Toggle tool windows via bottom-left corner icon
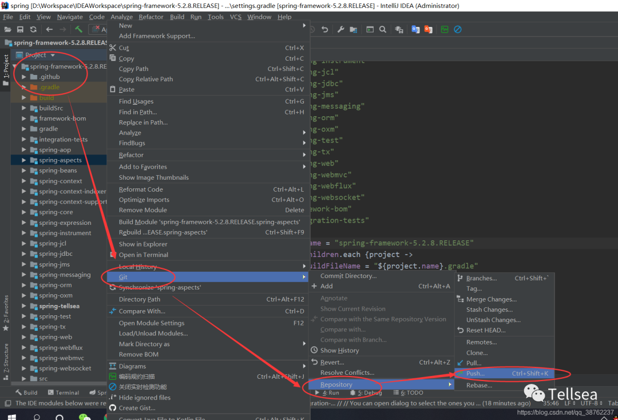Screen dimensions: 618x420 pyautogui.click(x=7, y=403)
